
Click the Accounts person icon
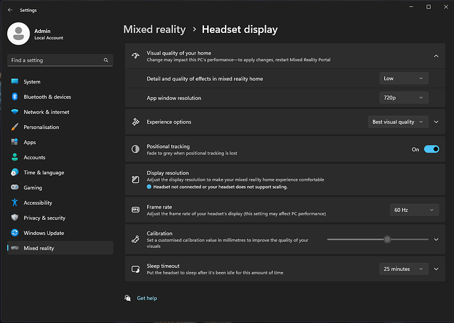point(14,157)
